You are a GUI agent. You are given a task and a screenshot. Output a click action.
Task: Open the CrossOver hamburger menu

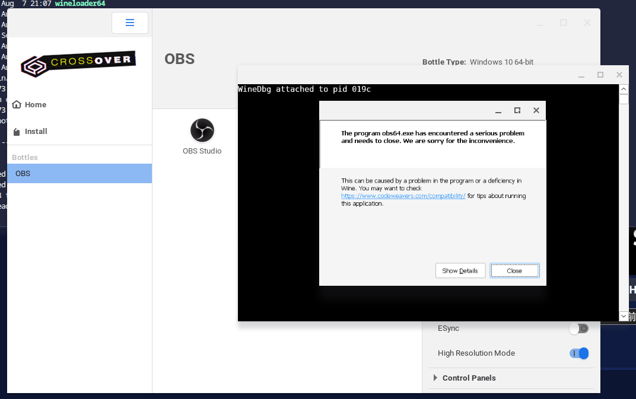click(130, 23)
